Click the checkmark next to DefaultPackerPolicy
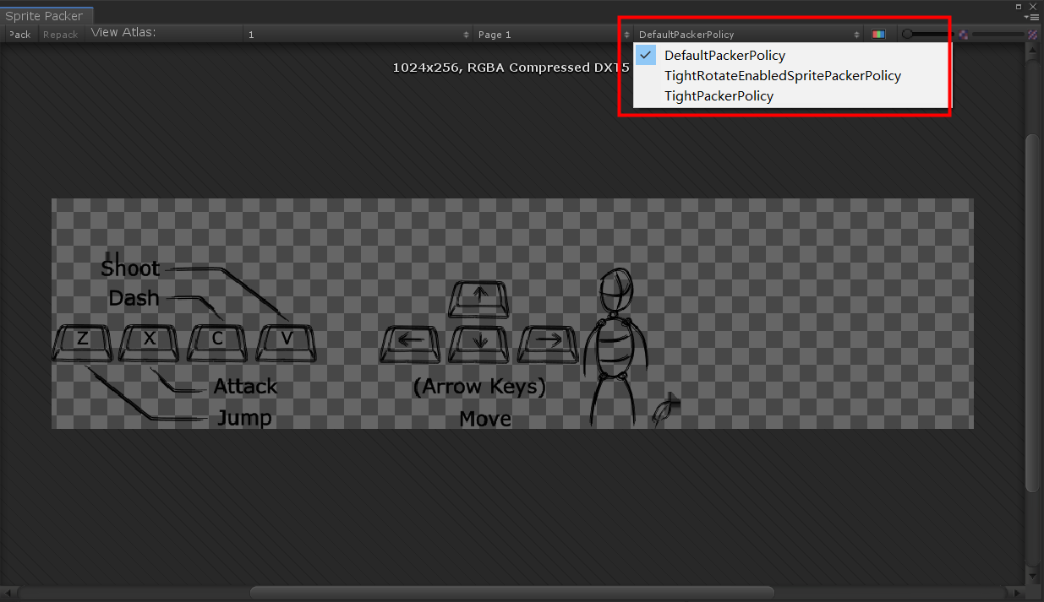 tap(645, 54)
